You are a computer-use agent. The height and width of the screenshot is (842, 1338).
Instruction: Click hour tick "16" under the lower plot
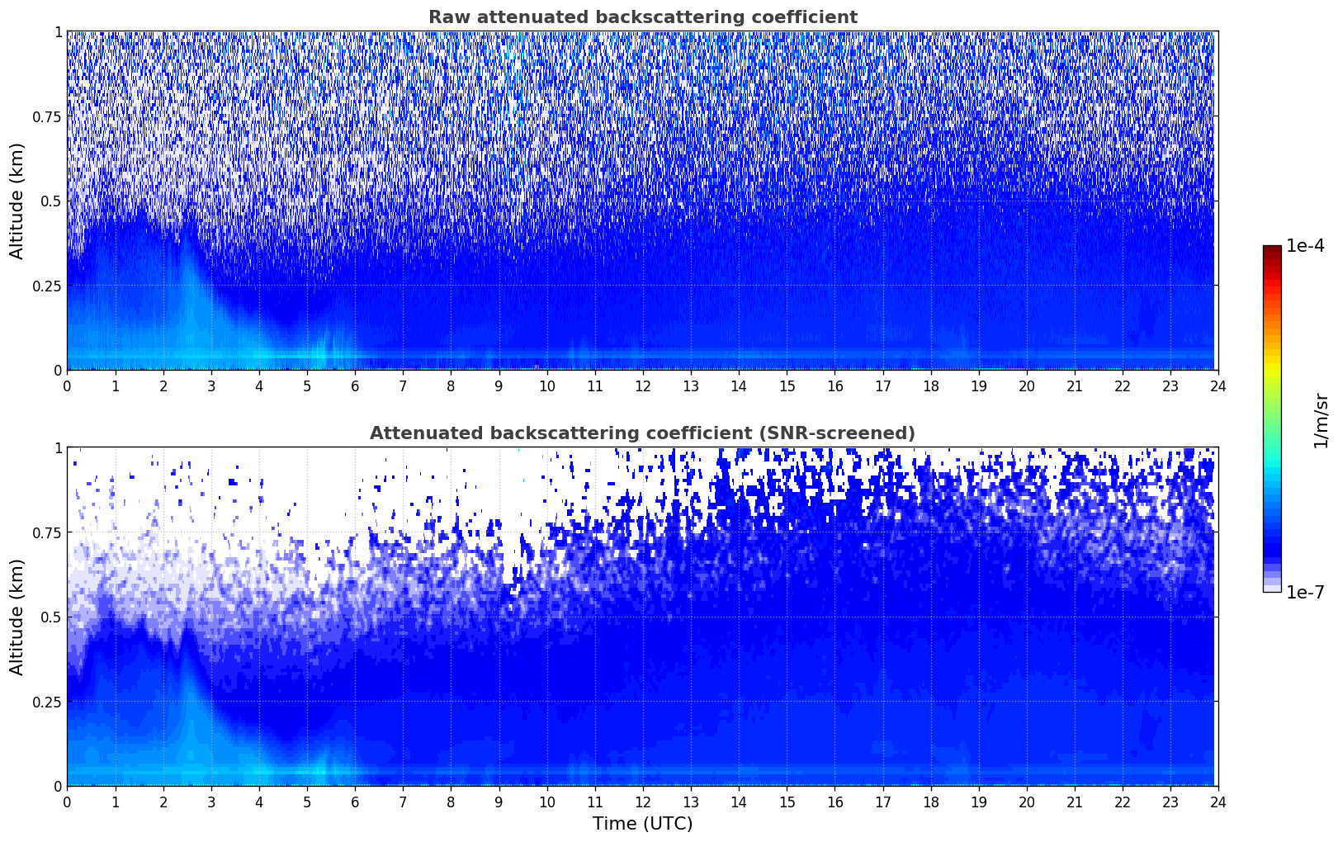tap(834, 802)
